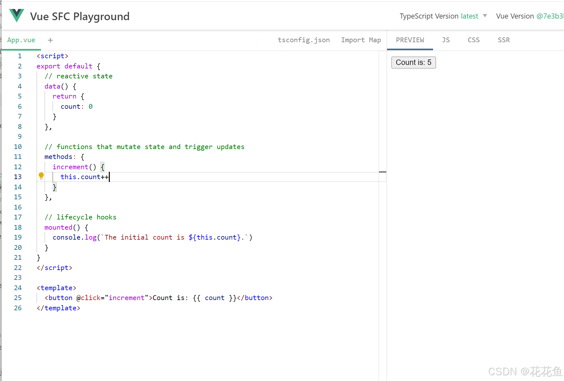Click the closing </script> tag on line 22
564x381 pixels.
coord(54,268)
